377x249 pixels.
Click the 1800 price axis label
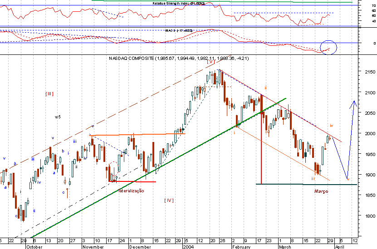tap(370, 216)
